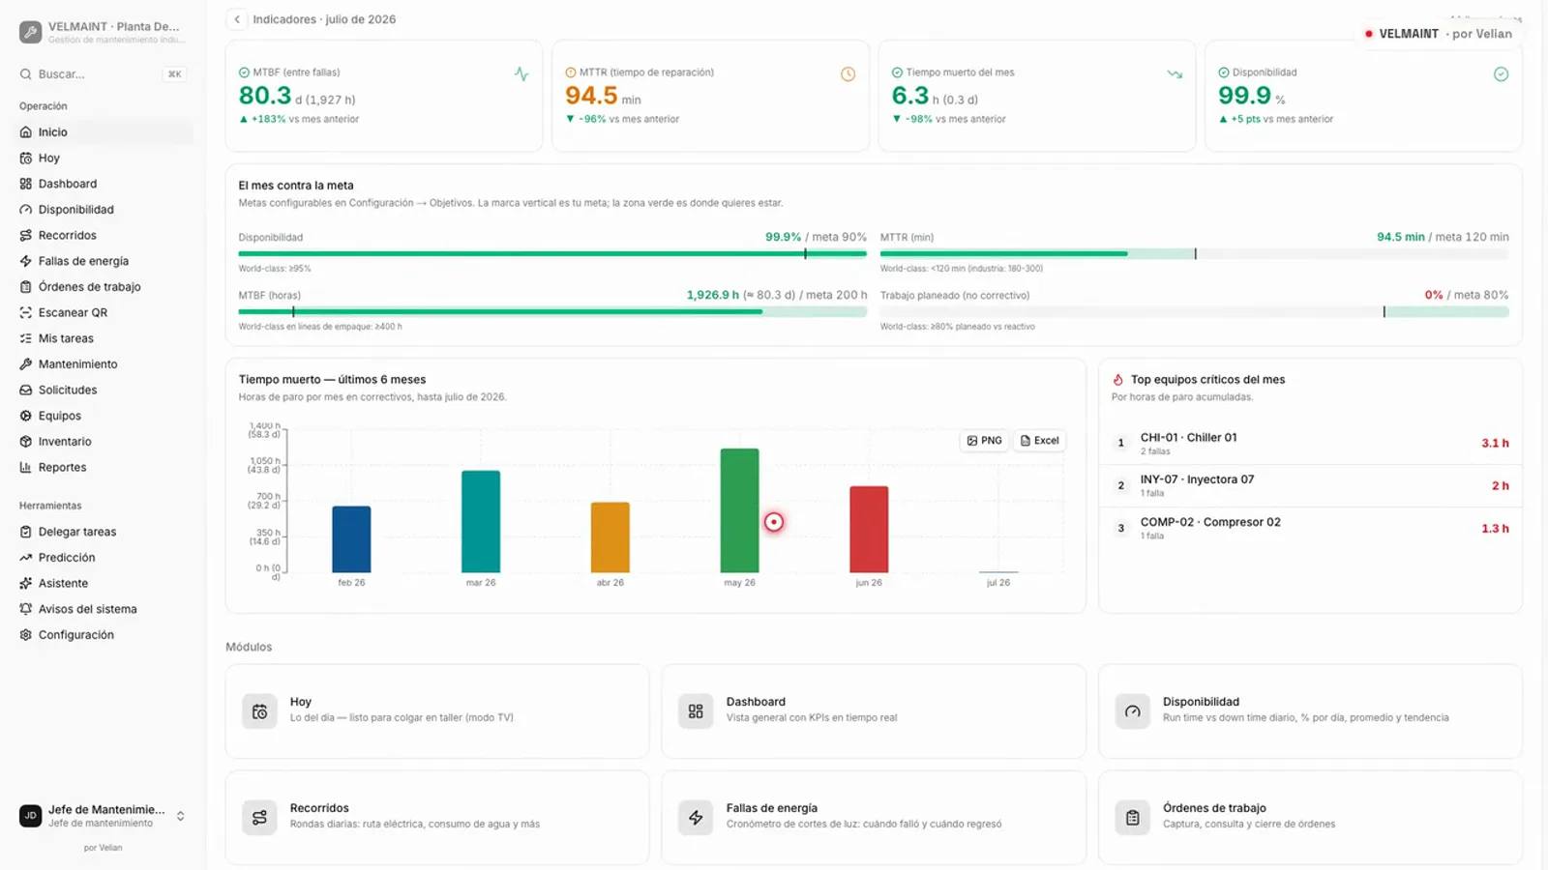
Task: Click the Órdenes de trabajo clipboard module icon
Action: pyautogui.click(x=1132, y=817)
